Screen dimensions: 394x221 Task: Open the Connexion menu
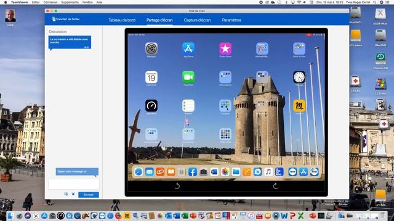coord(50,2)
